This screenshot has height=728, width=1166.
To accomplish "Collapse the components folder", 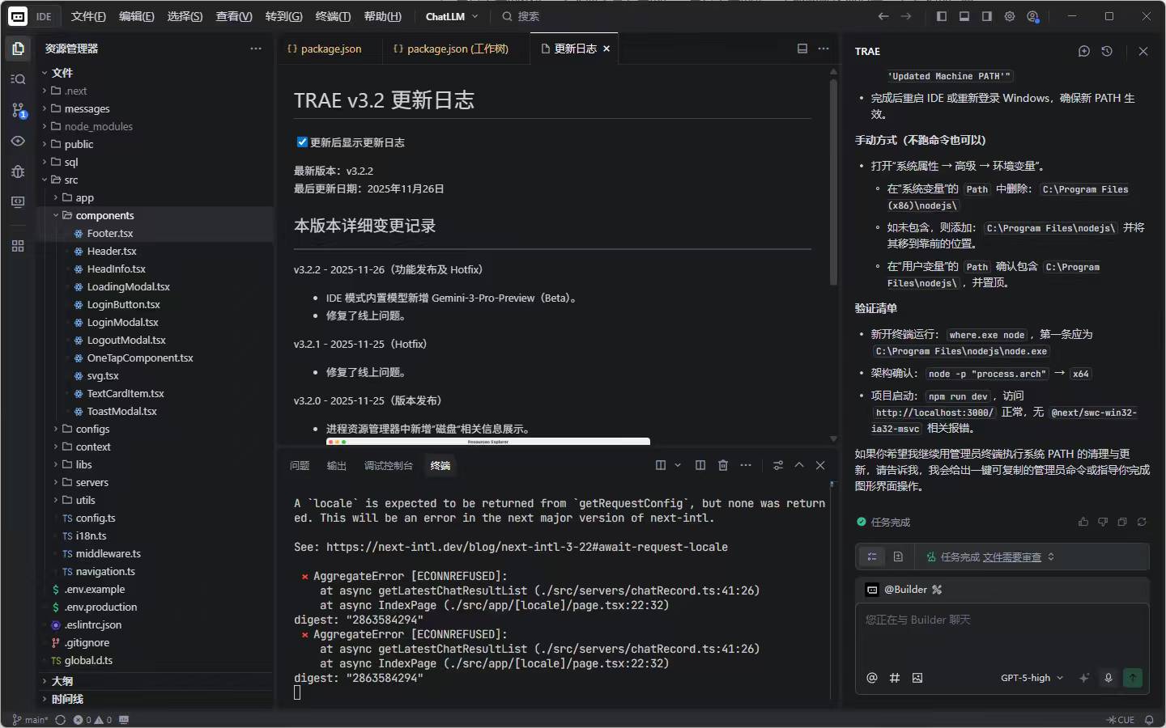I will coord(56,215).
